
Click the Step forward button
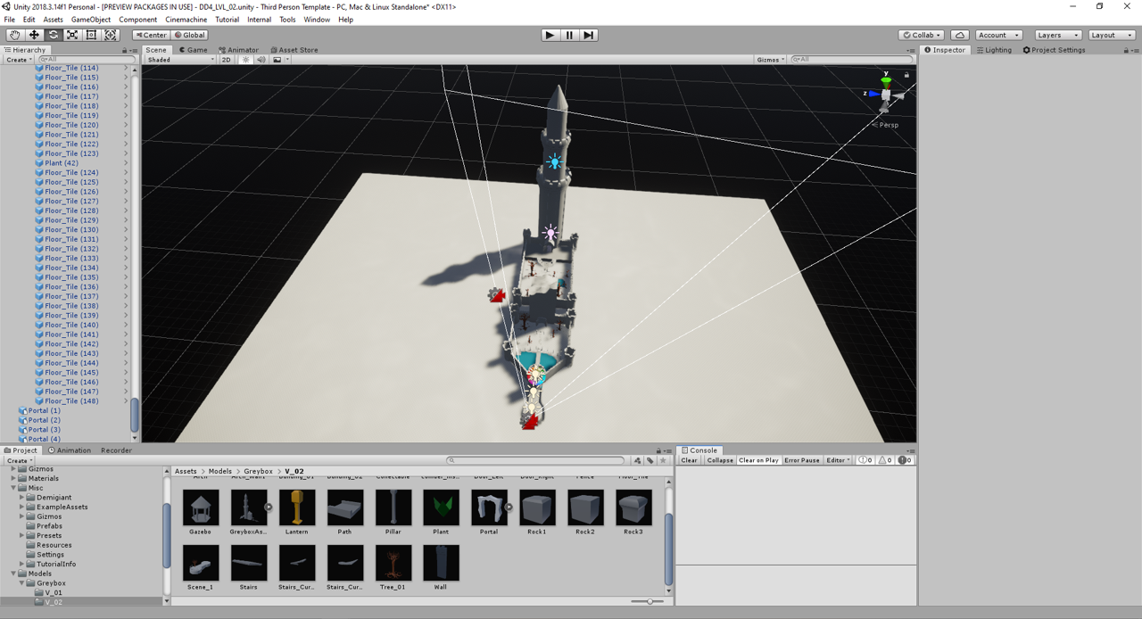[588, 35]
